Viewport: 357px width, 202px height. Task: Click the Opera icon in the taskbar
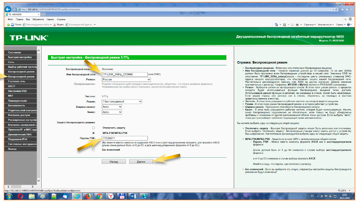[x=20, y=196]
